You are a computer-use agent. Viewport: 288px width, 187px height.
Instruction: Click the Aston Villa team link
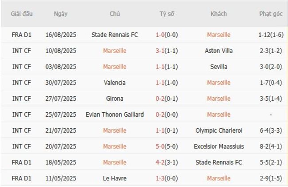pos(218,51)
